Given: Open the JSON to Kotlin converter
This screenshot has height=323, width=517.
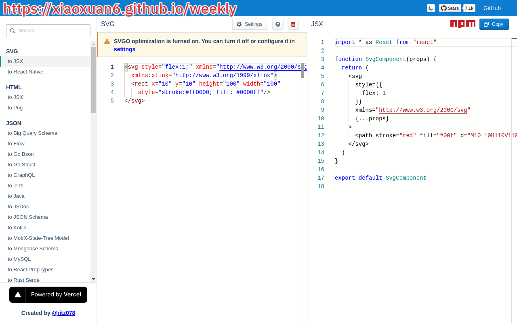Looking at the screenshot, I should tap(17, 228).
